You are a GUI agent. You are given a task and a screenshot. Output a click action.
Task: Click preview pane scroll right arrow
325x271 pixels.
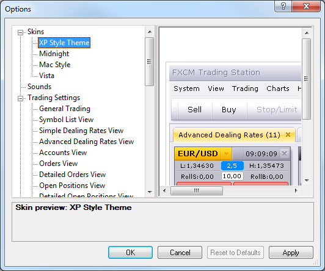click(x=296, y=190)
